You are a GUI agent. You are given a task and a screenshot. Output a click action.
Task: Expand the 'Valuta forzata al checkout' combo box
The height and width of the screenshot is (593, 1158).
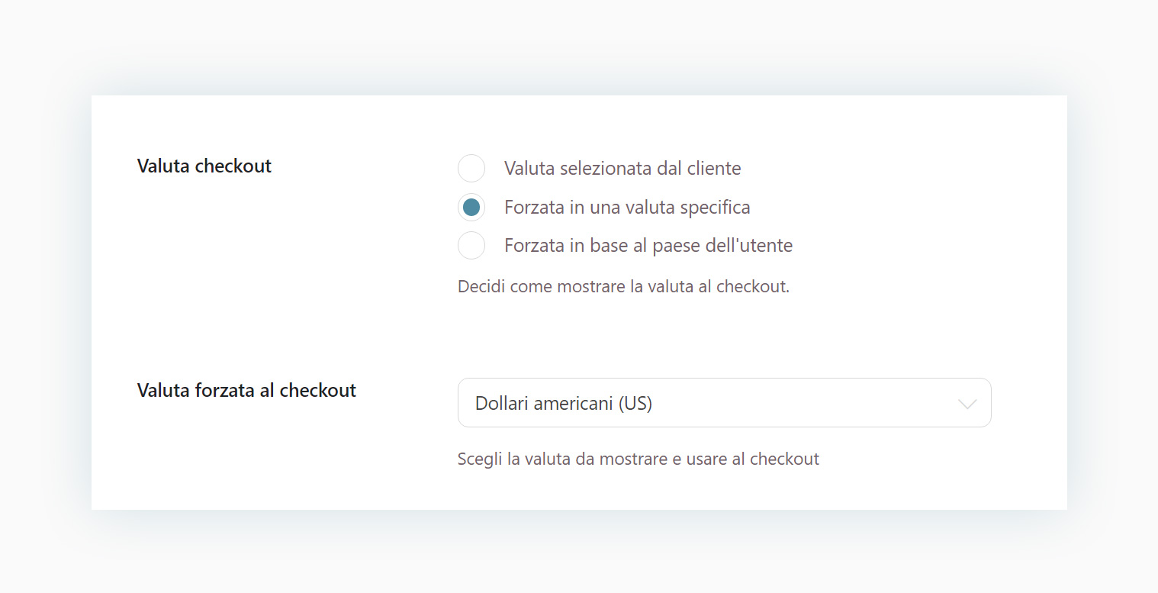(x=724, y=403)
